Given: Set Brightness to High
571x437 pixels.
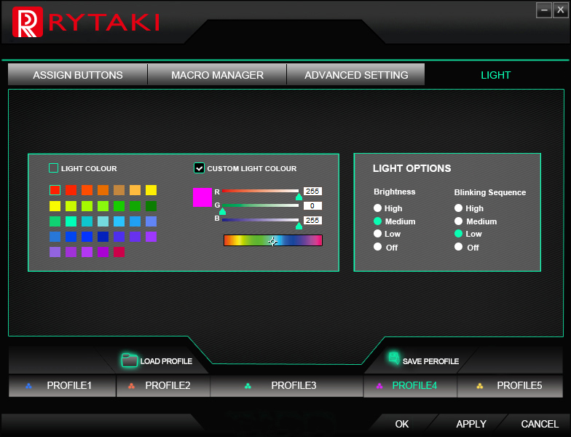Looking at the screenshot, I should [x=378, y=208].
